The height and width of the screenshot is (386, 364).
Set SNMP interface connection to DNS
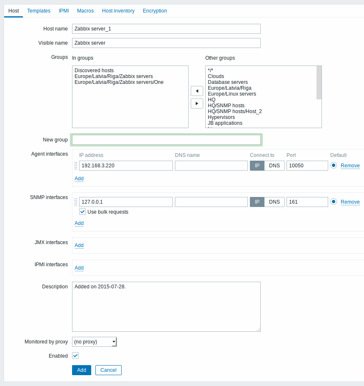click(274, 202)
